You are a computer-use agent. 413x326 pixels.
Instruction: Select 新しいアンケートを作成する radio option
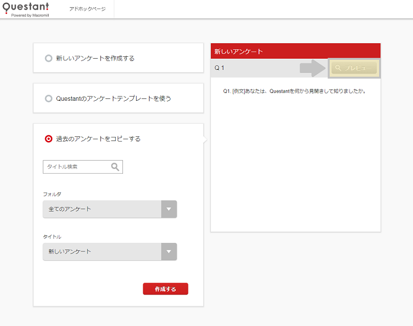(49, 58)
